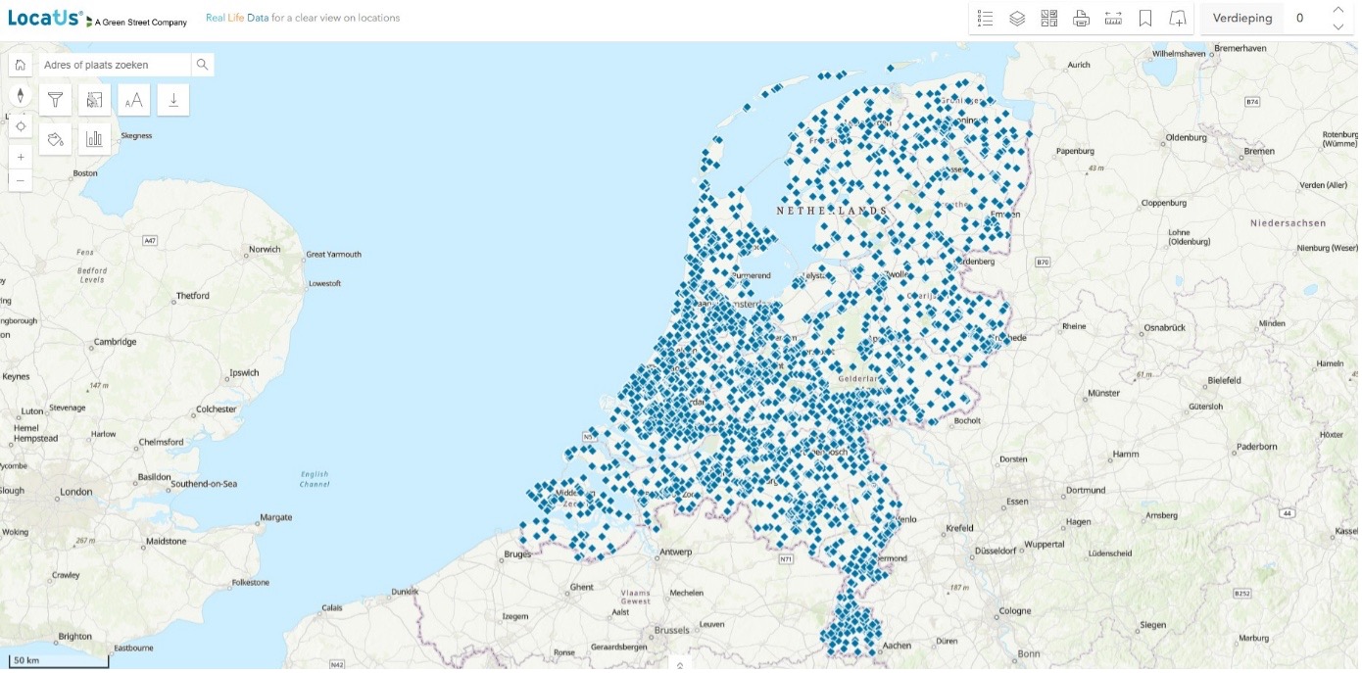The height and width of the screenshot is (673, 1362).
Task: Decrease the Verdieping floor level
Action: point(1338,27)
